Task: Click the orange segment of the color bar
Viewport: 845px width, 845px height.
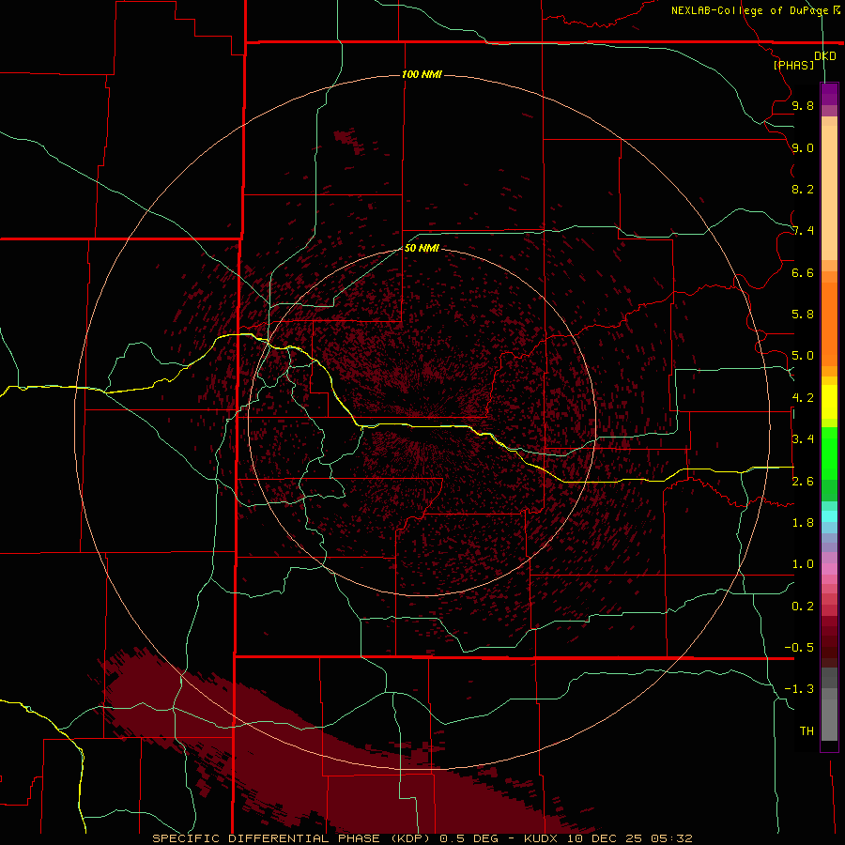Action: [829, 323]
